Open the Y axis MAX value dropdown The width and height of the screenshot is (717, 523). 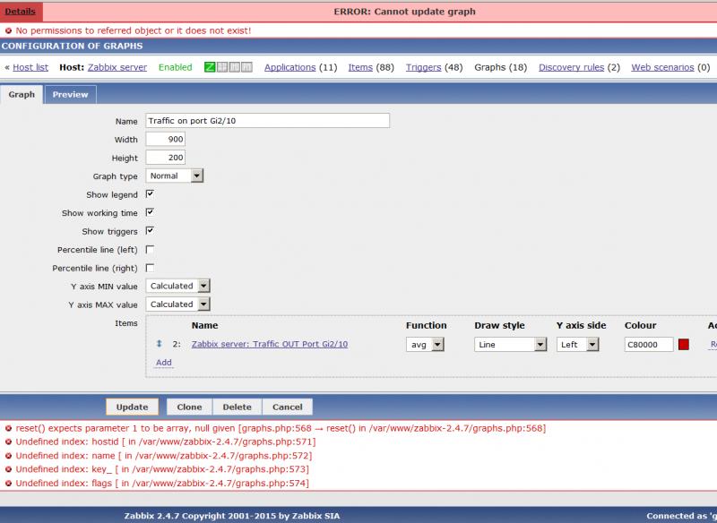click(x=177, y=304)
